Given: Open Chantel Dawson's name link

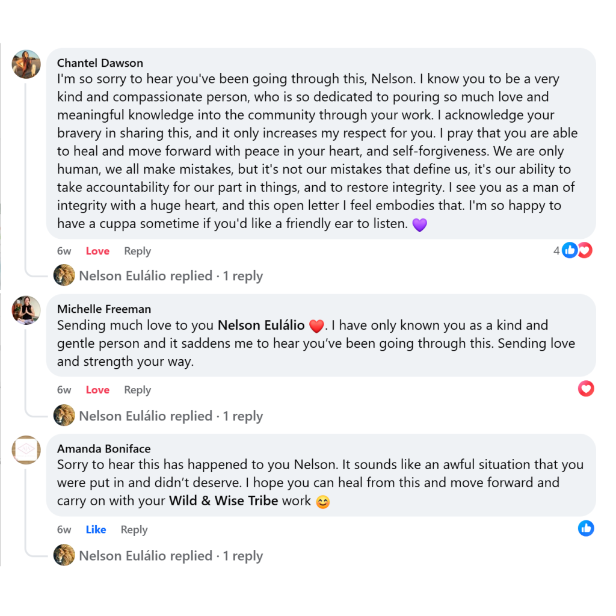Looking at the screenshot, I should pos(100,63).
